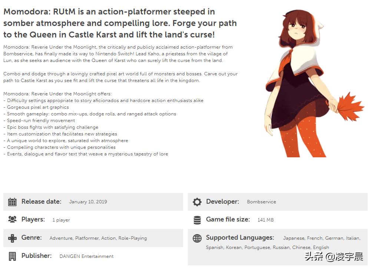The width and height of the screenshot is (371, 269).
Task: Click the Developer label
Action: coord(223,201)
